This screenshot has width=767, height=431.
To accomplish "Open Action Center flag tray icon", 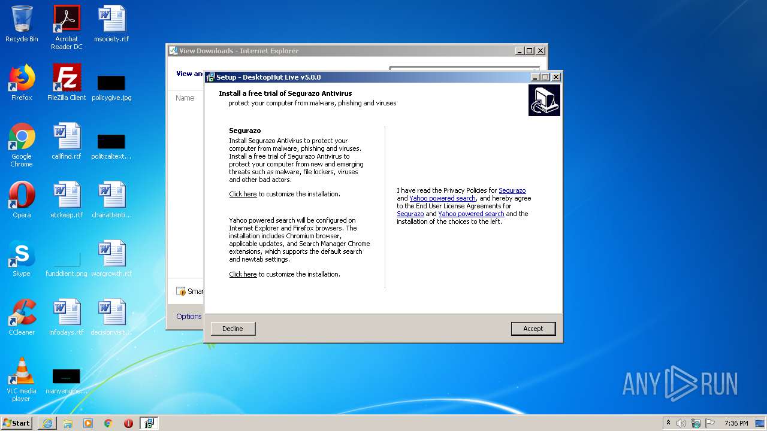I will (x=709, y=423).
